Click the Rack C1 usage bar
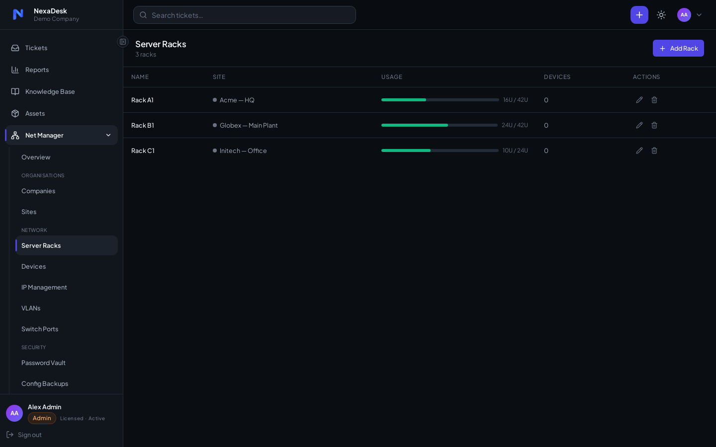 pyautogui.click(x=440, y=150)
